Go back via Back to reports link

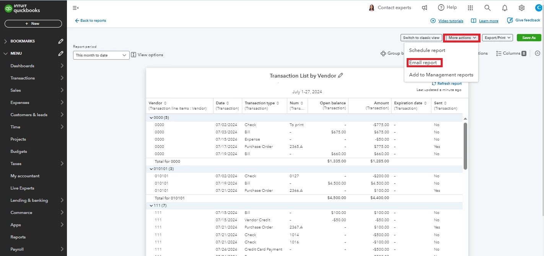[x=90, y=21]
